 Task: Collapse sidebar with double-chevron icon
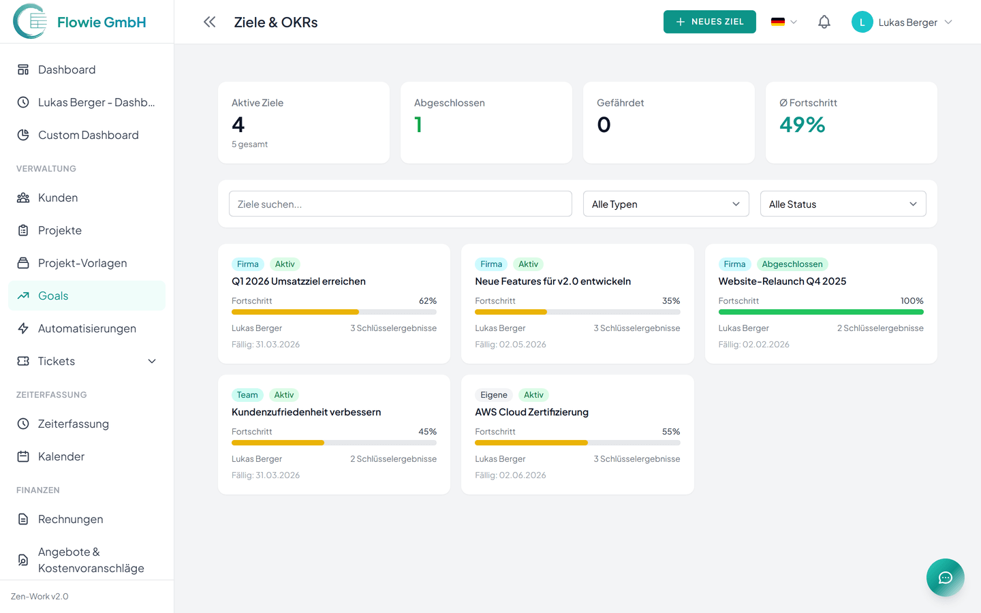(210, 22)
